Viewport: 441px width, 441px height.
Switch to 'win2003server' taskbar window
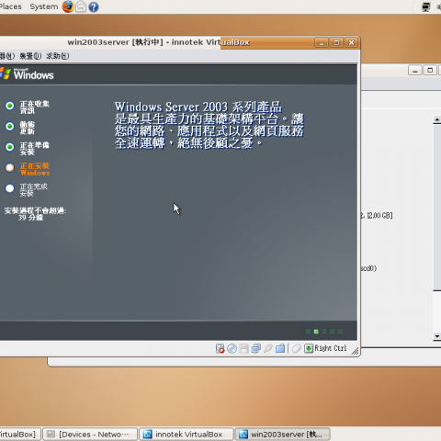282,435
